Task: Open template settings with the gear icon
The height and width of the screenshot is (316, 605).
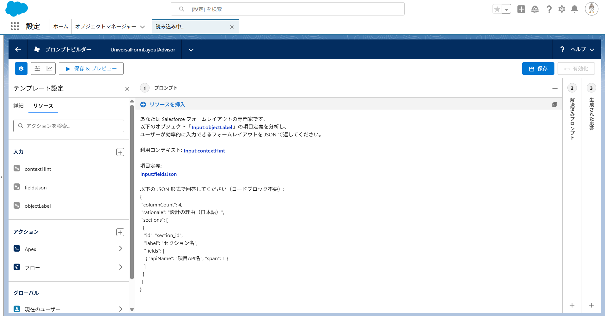Action: point(21,69)
